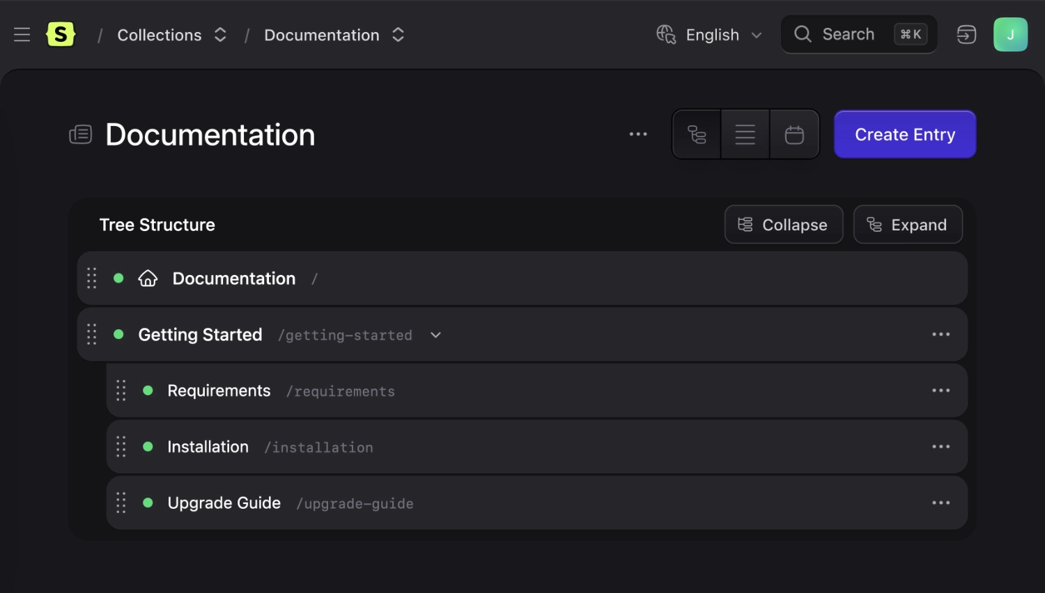The width and height of the screenshot is (1045, 593).
Task: Open the Requirements row ellipsis menu
Action: 941,390
